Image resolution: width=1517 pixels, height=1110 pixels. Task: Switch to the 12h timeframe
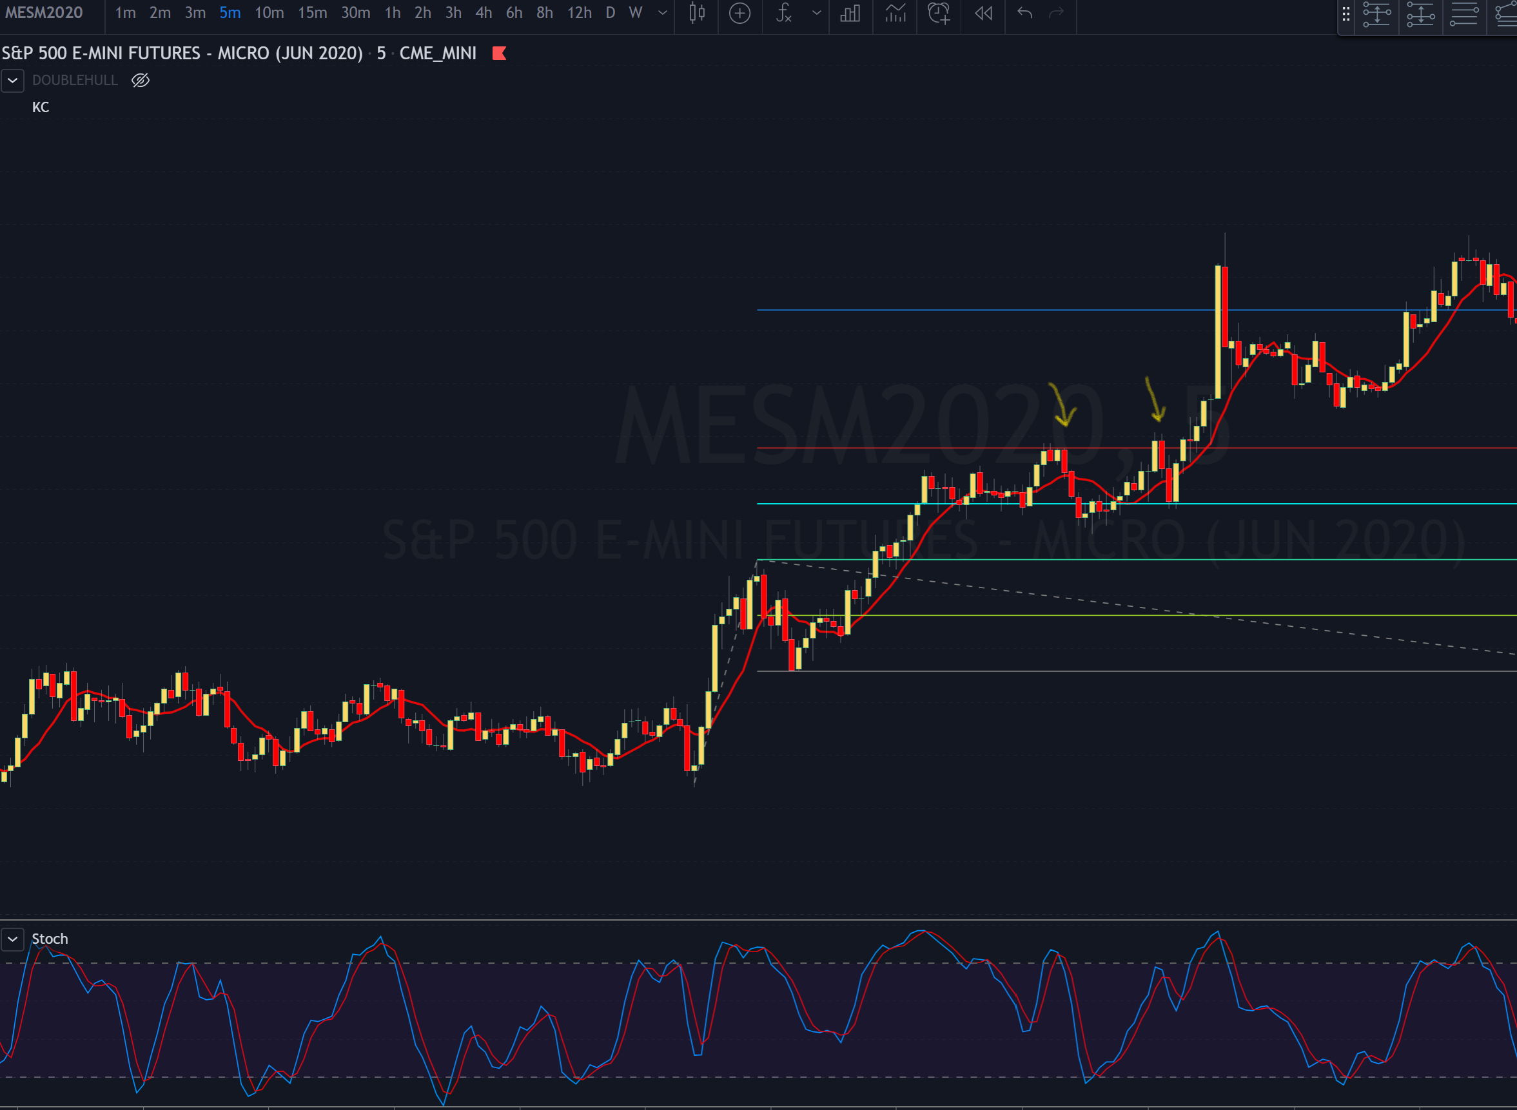pyautogui.click(x=580, y=14)
